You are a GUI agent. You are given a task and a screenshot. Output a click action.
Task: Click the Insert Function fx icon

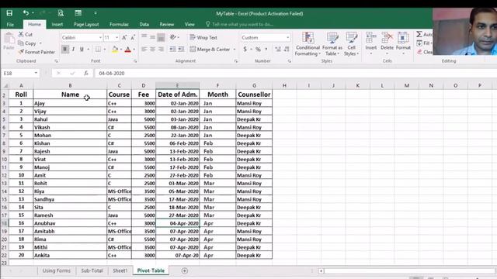point(86,73)
